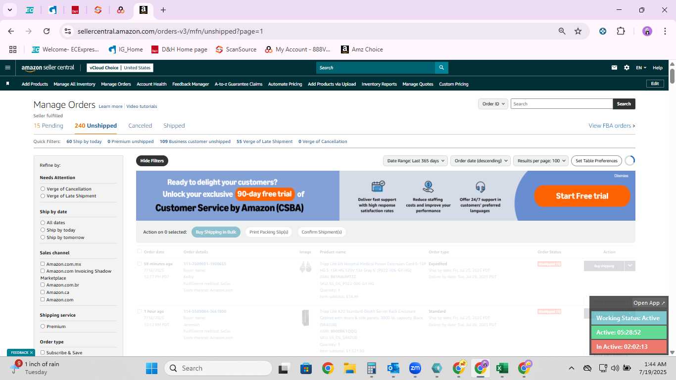
Task: Select the Verge of Late Shipment radio button
Action: (43, 196)
